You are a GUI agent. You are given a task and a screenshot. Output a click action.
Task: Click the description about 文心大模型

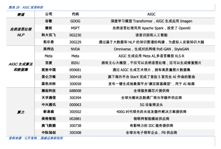coord(151,63)
